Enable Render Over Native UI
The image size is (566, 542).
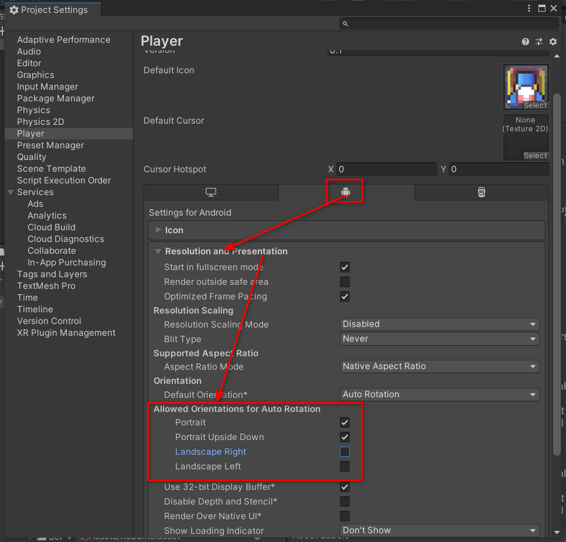point(345,516)
